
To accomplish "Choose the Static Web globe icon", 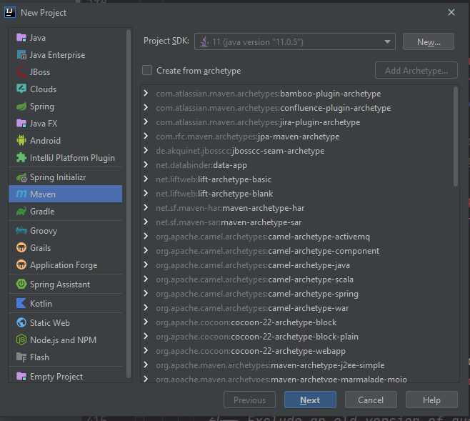I will (21, 322).
